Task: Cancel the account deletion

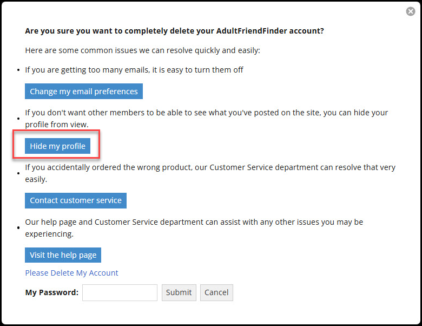Action: coord(216,292)
